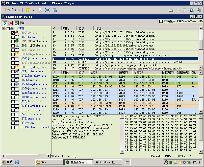Screen dimensions: 204x167
Task: Click the green network image toolbar icon
Action: coord(22,23)
